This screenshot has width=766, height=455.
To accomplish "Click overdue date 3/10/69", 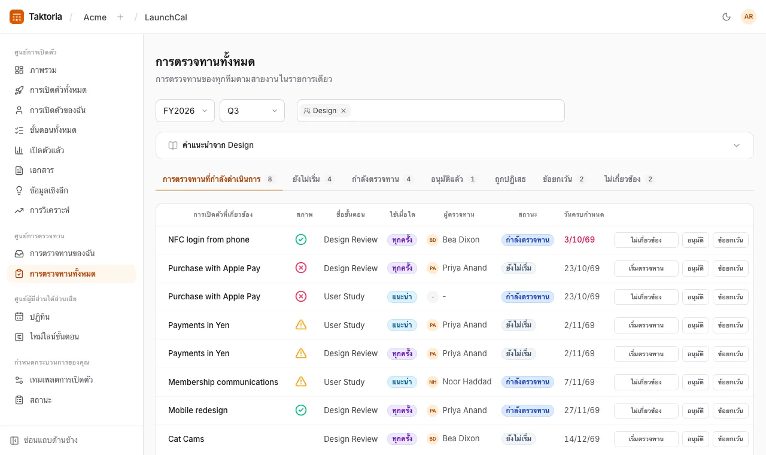I will (579, 239).
